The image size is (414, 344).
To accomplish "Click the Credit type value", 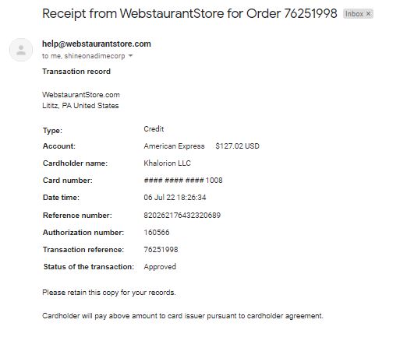I will pyautogui.click(x=154, y=129).
